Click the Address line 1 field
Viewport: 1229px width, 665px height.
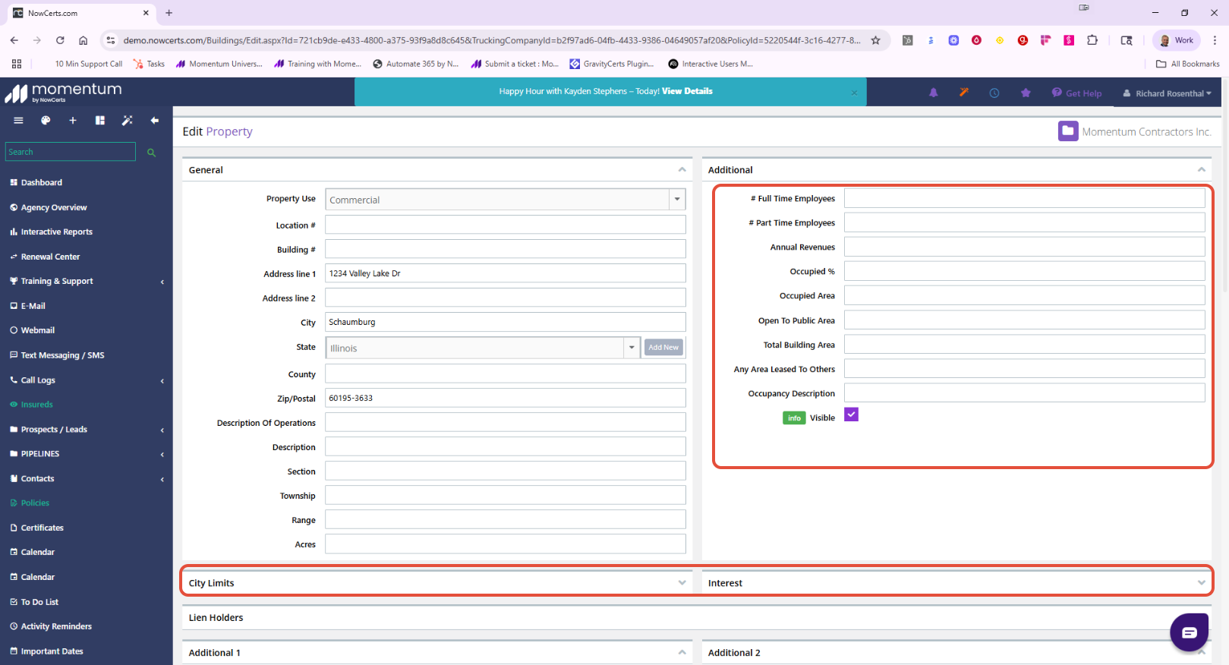(505, 273)
